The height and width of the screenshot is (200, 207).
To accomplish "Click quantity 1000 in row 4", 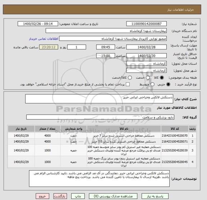I will pyautogui.click(x=47, y=162).
